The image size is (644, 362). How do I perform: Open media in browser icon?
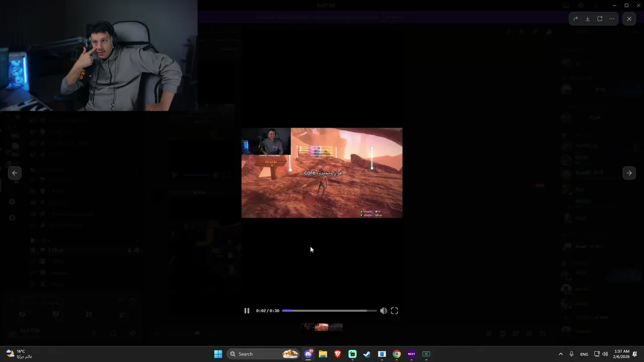coord(600,19)
